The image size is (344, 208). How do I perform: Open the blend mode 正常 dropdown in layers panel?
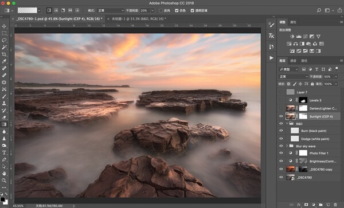(x=294, y=76)
